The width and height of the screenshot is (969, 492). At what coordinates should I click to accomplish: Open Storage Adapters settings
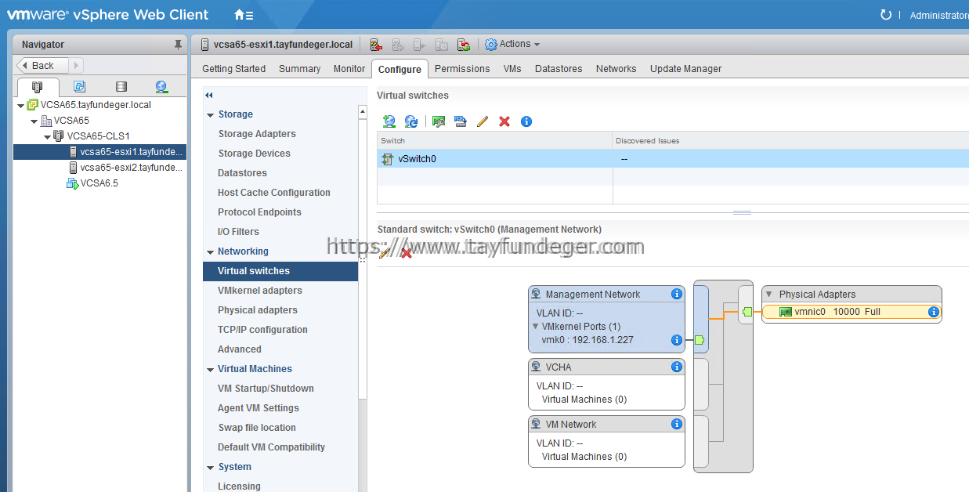(x=257, y=134)
